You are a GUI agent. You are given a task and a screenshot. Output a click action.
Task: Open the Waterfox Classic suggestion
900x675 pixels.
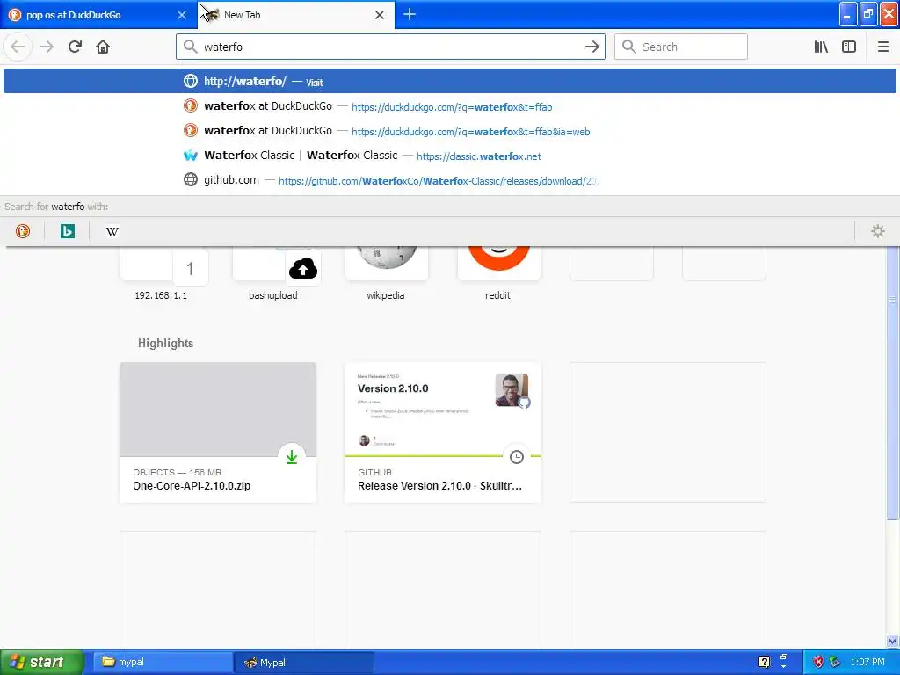pyautogui.click(x=450, y=156)
